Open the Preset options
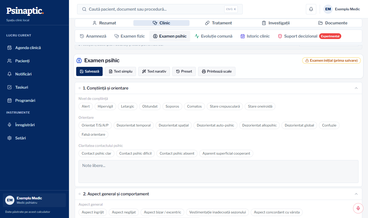The width and height of the screenshot is (368, 218). pyautogui.click(x=184, y=71)
